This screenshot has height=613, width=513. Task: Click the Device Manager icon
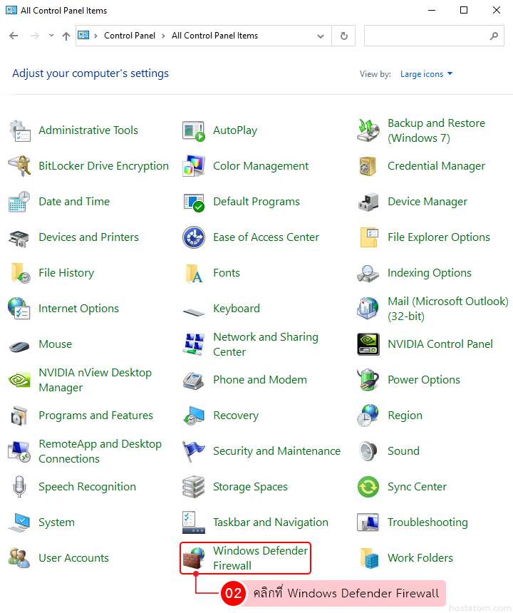[368, 202]
